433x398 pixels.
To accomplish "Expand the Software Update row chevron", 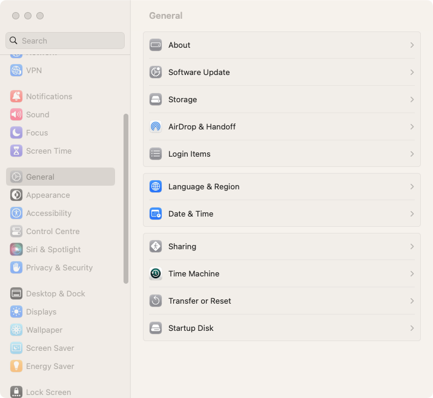I will point(412,72).
